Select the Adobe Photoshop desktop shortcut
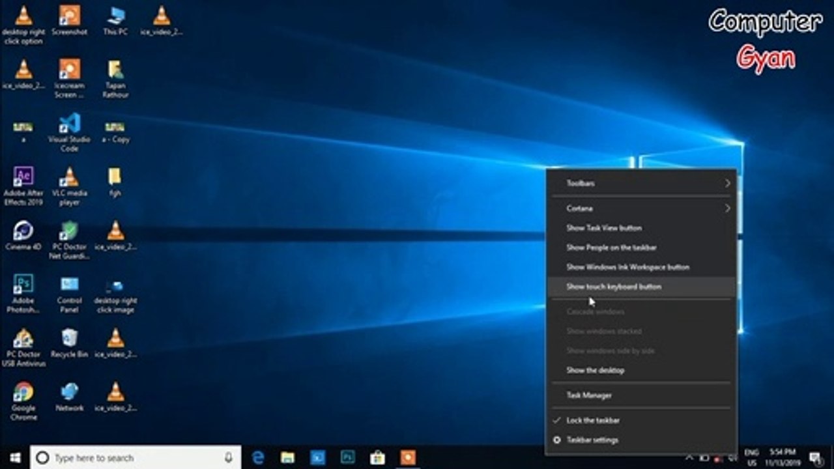This screenshot has height=469, width=834. pyautogui.click(x=23, y=294)
